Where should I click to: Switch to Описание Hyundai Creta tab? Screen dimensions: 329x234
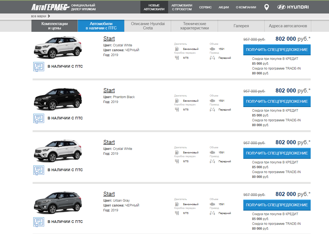coord(148,26)
